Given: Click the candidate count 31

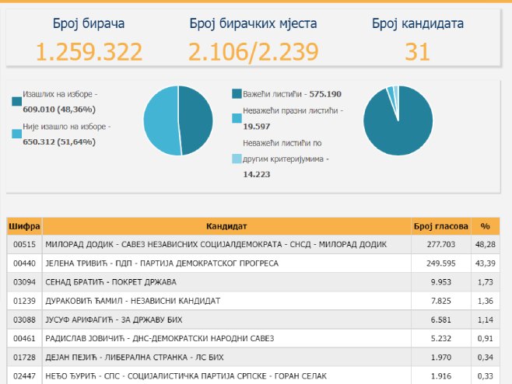Looking at the screenshot, I should tap(417, 51).
